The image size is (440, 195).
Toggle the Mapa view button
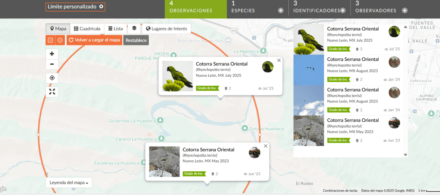click(58, 29)
